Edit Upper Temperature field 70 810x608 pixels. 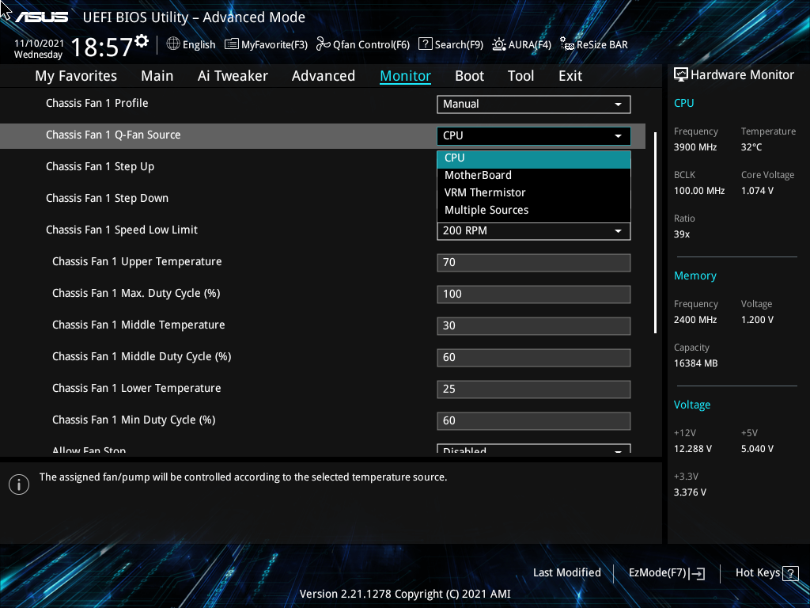(x=534, y=263)
